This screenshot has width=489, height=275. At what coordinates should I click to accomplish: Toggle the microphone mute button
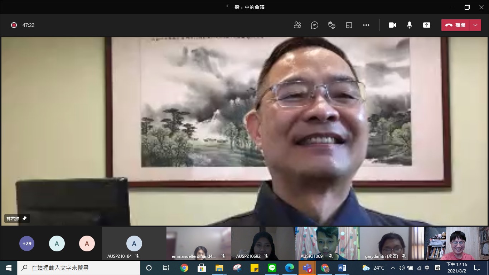[410, 25]
